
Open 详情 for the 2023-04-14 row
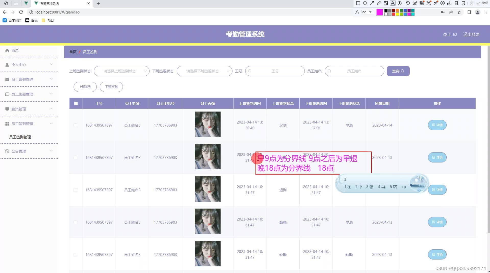(437, 125)
